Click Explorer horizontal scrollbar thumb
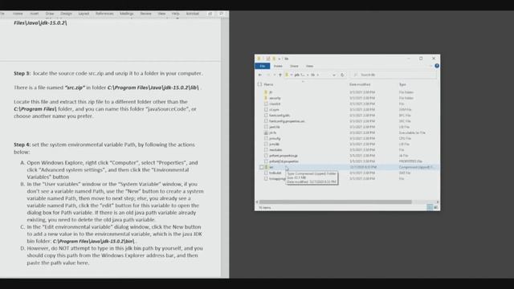 335,201
